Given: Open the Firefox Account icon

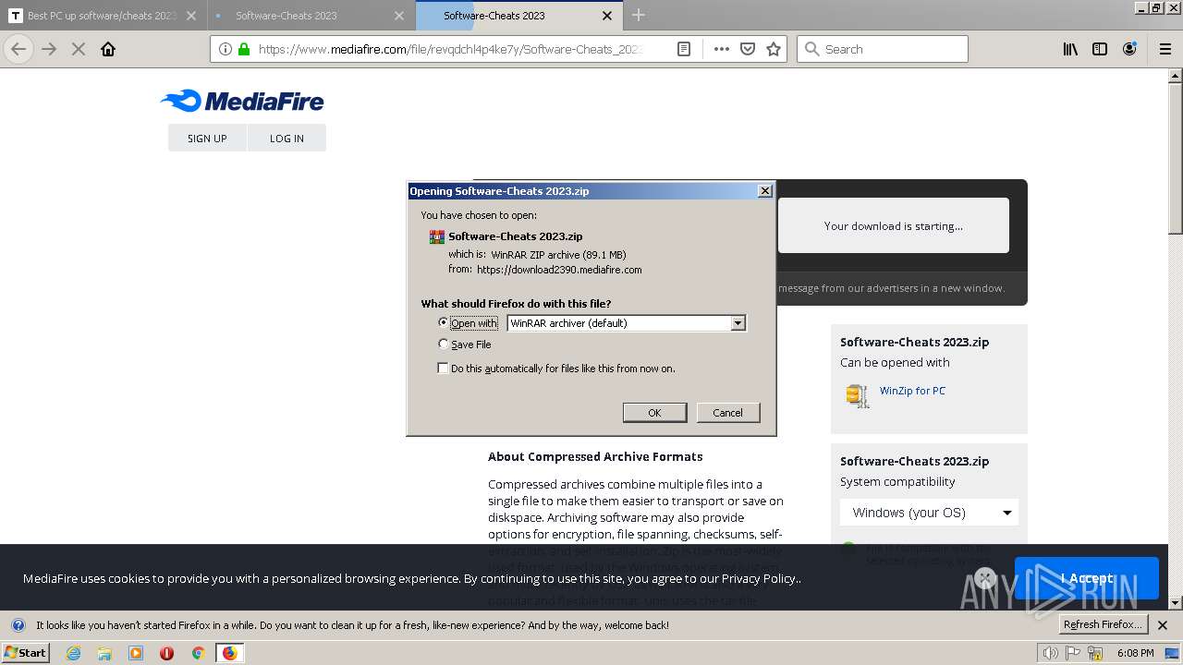Looking at the screenshot, I should click(1129, 49).
